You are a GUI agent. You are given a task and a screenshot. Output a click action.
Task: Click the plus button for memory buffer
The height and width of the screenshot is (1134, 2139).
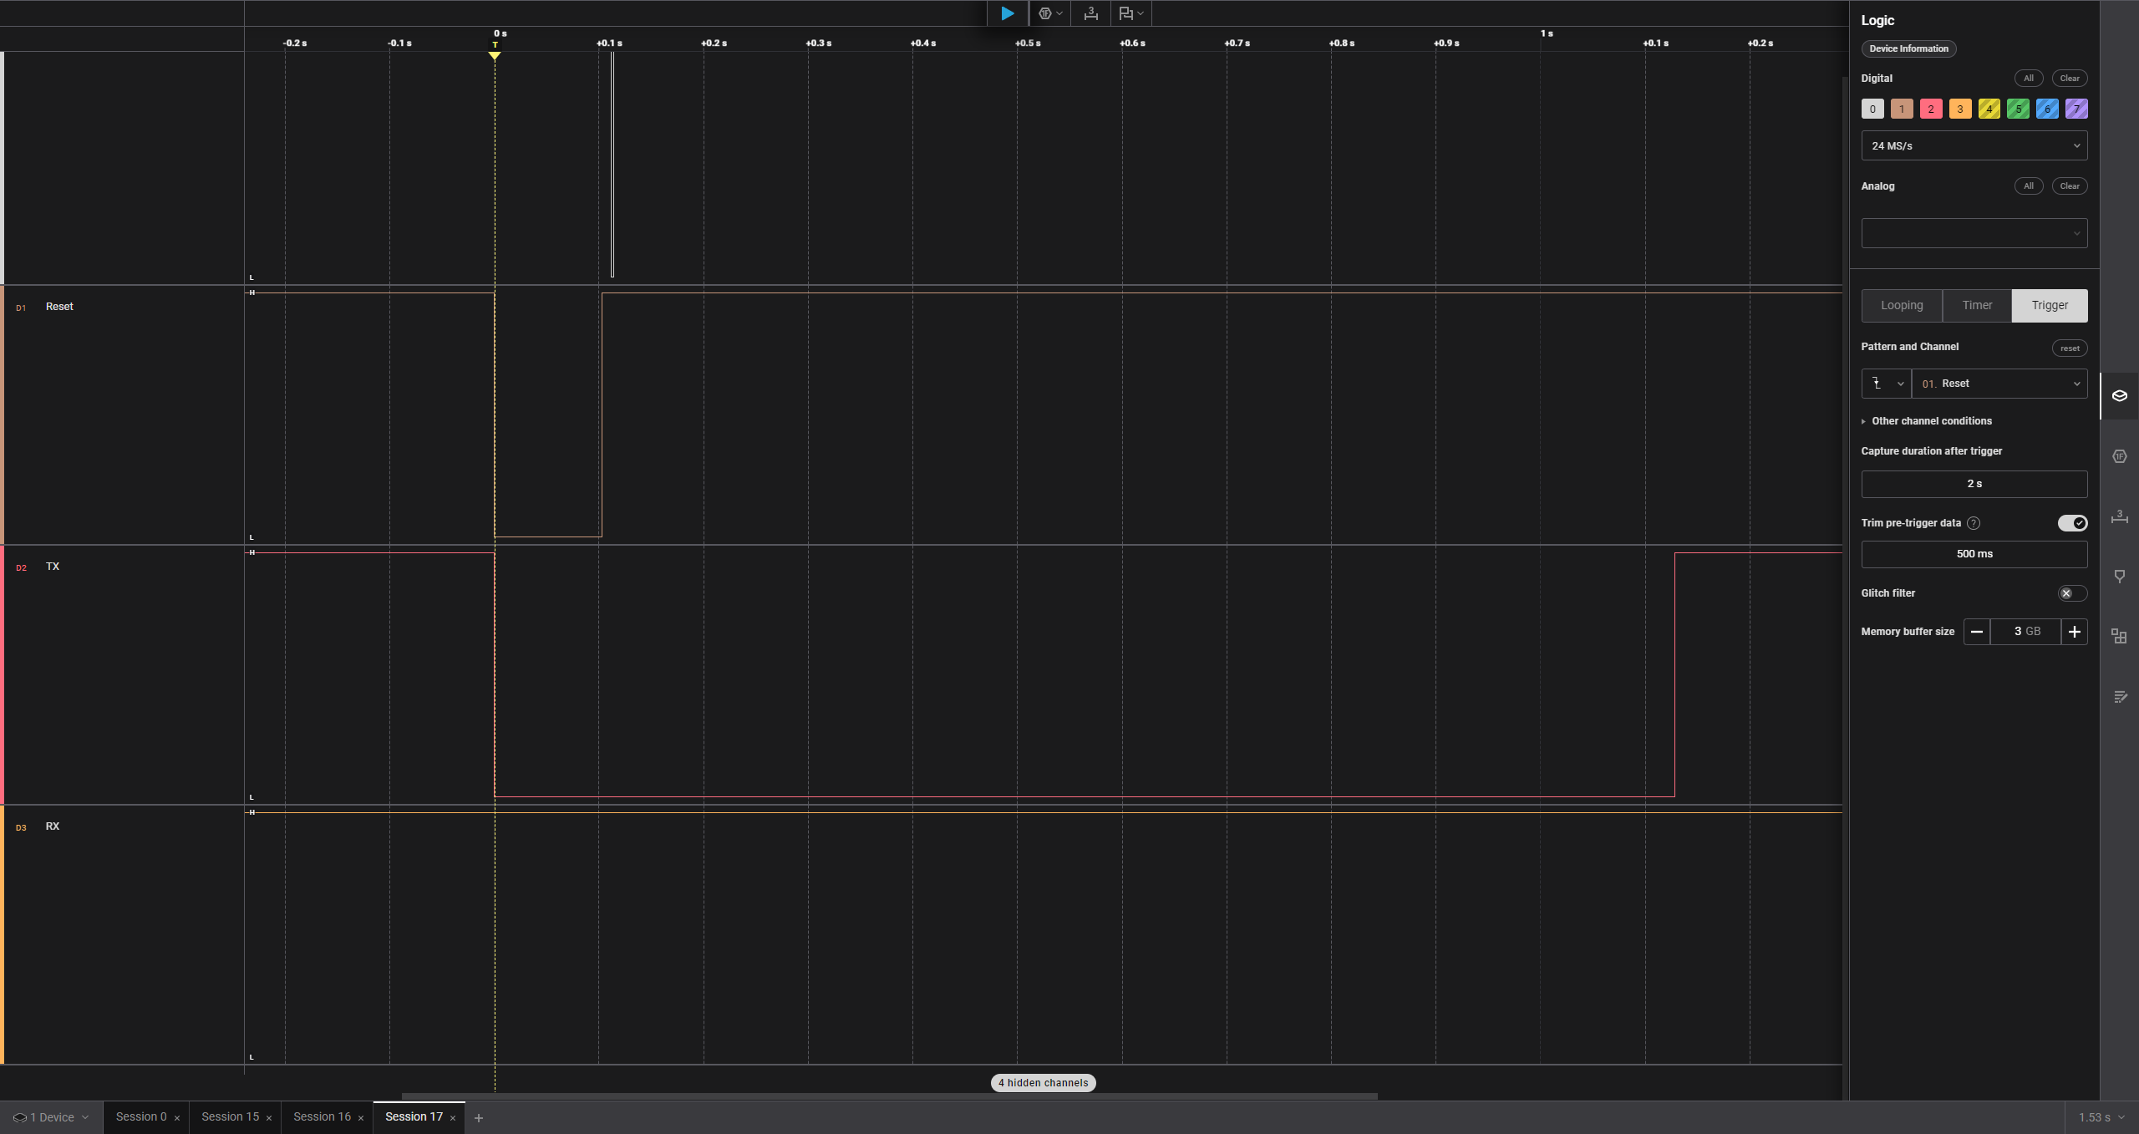[2074, 632]
